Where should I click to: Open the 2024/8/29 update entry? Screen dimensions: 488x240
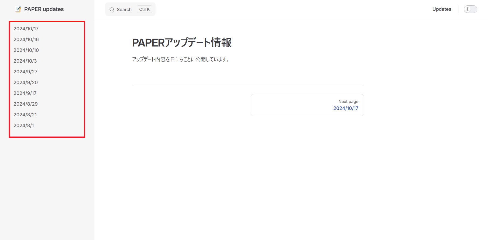click(26, 104)
